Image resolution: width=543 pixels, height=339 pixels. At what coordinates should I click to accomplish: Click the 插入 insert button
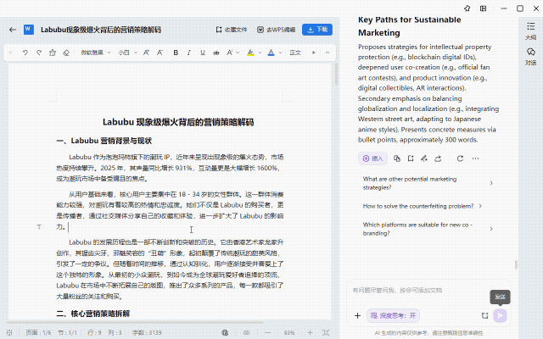point(372,158)
